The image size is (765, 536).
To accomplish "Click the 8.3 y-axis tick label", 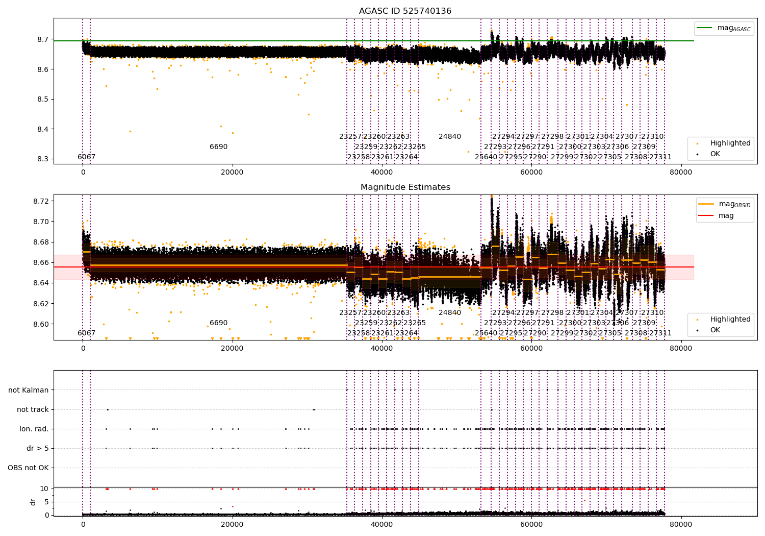I will [x=43, y=159].
